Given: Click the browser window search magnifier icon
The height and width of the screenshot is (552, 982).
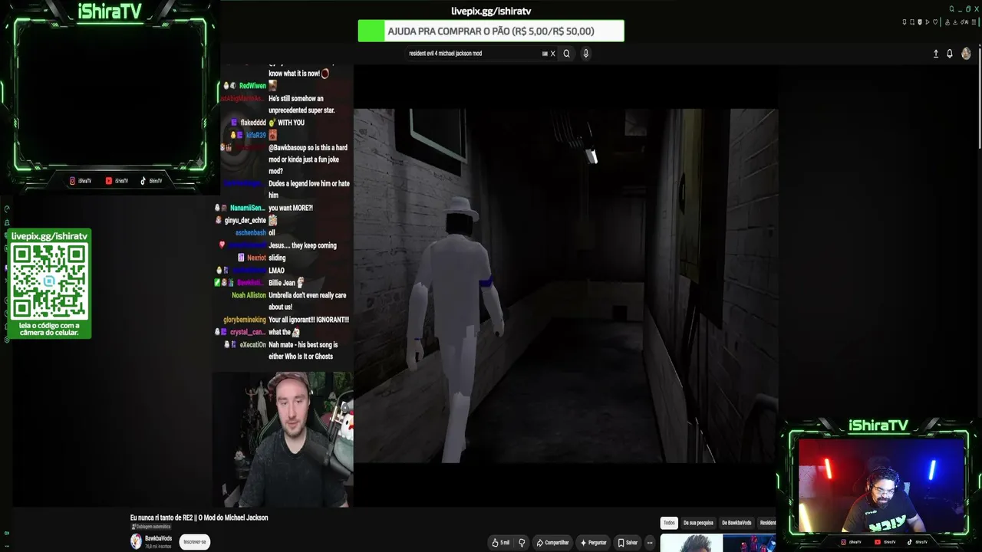Looking at the screenshot, I should point(952,9).
